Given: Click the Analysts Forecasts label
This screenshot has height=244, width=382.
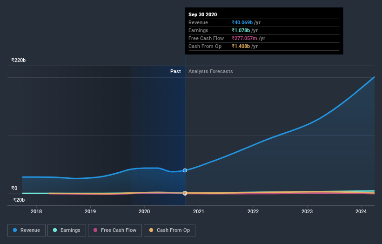Looking at the screenshot, I should coord(210,71).
